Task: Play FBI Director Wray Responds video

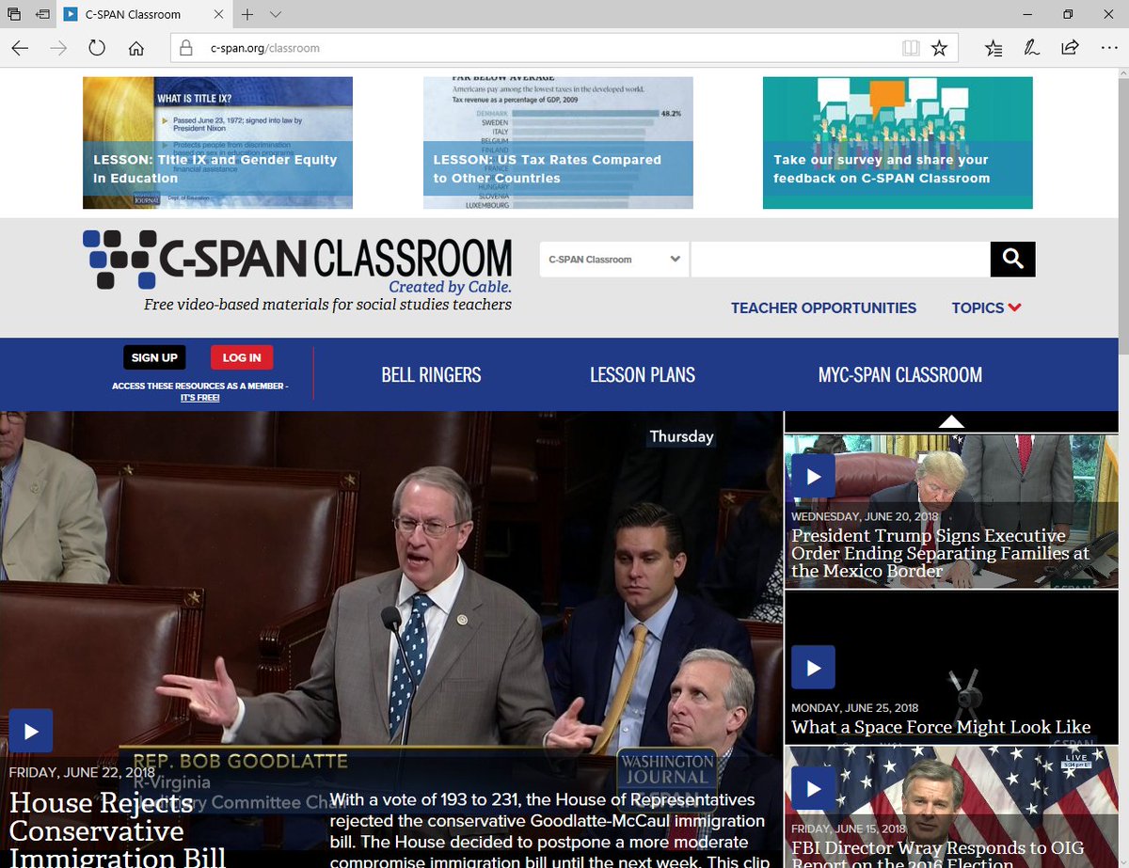Action: point(813,788)
